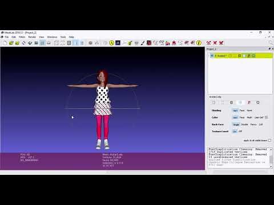This screenshot has width=274, height=205.
Task: Set Back-Face to Fancy
Action: (x=253, y=125)
